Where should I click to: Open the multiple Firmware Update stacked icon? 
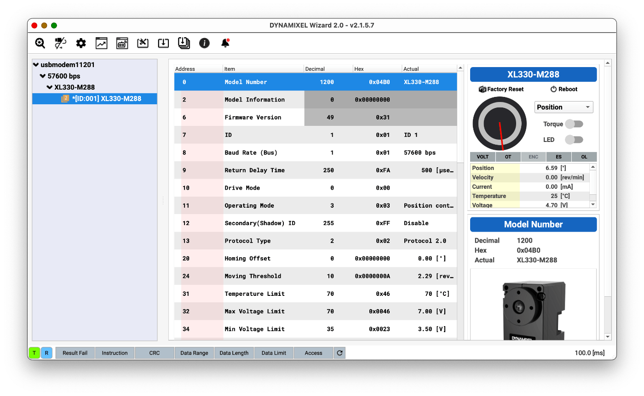coord(184,43)
